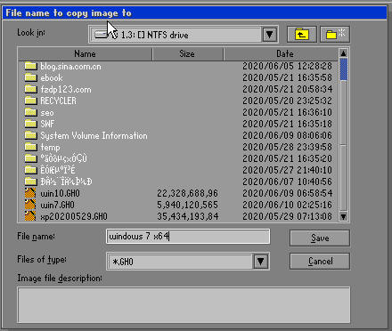Screen dimensions: 392x331
Task: Sort by the Size column header
Action: click(x=187, y=54)
